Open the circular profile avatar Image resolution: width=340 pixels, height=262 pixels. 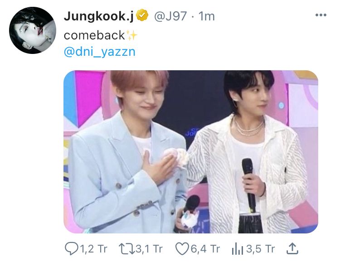point(33,30)
